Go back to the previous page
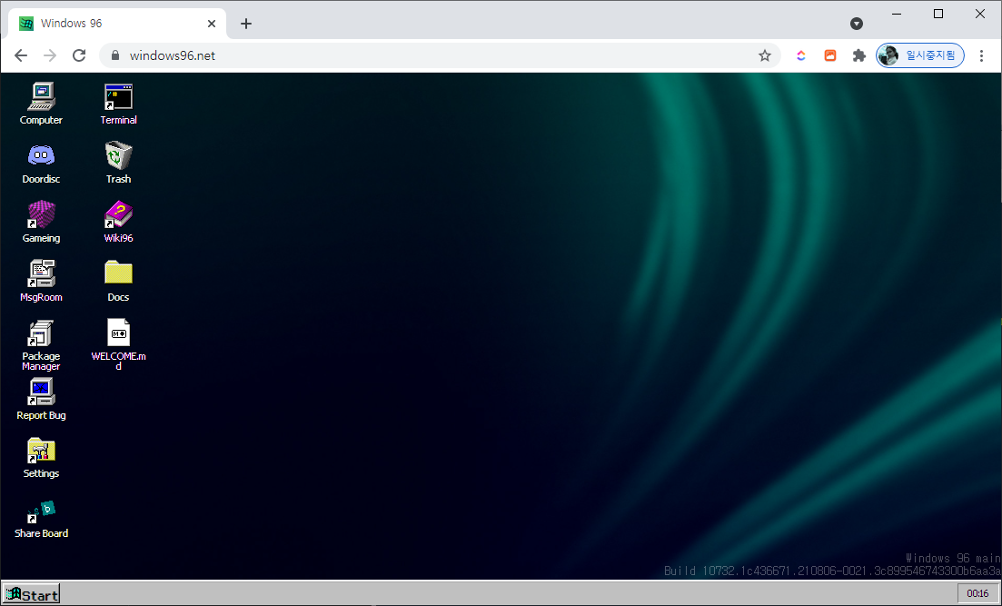The image size is (1002, 606). [x=21, y=55]
